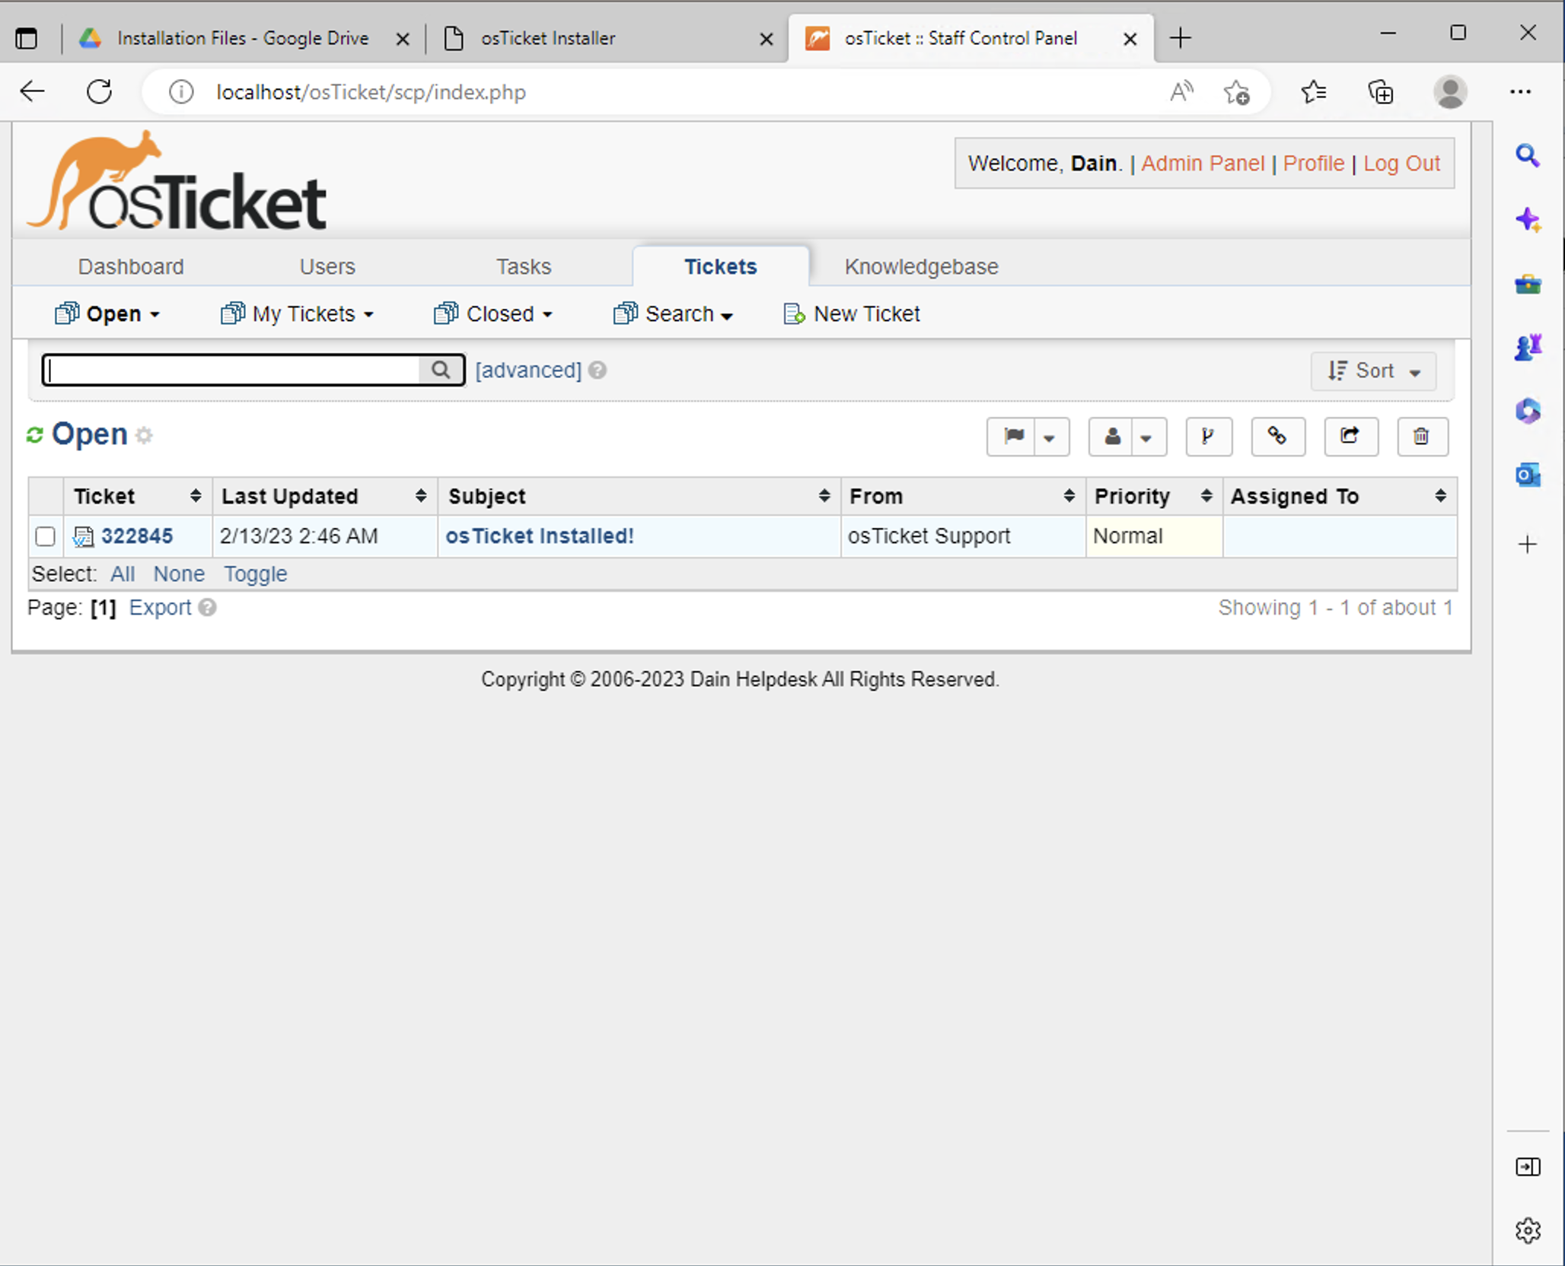Expand the assign person dropdown arrow
The height and width of the screenshot is (1266, 1565).
(1146, 437)
